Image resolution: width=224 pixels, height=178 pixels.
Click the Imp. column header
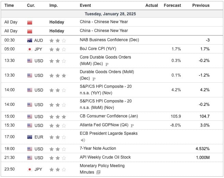[54, 5]
